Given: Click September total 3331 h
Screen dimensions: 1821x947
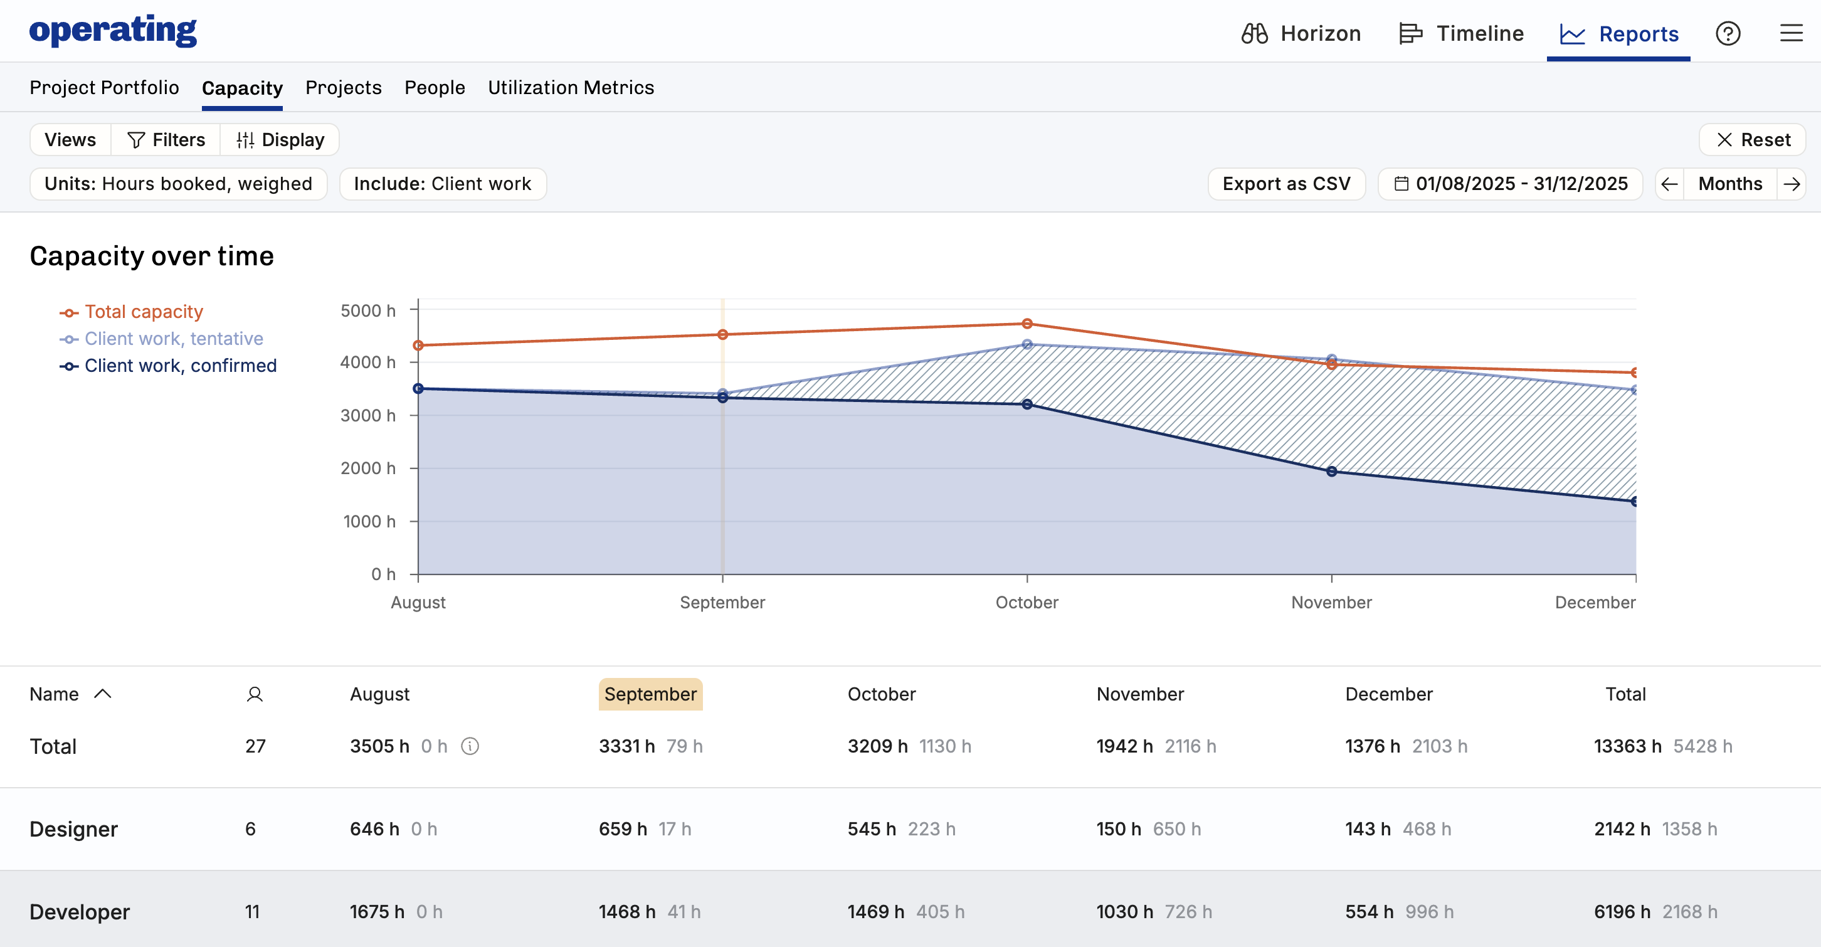Looking at the screenshot, I should click(627, 746).
